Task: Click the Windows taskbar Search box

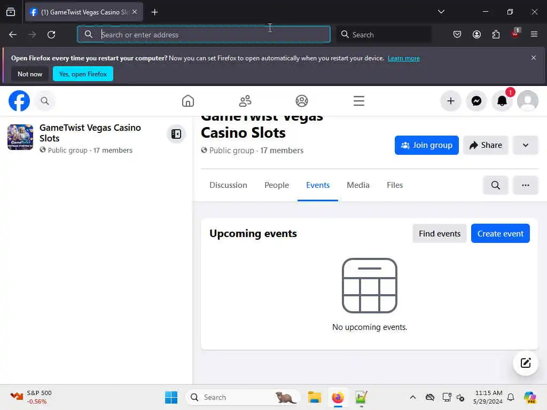Action: pos(244,397)
